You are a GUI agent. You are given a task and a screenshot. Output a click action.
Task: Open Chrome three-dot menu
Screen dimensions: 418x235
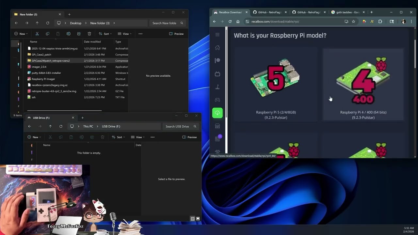pos(411,22)
